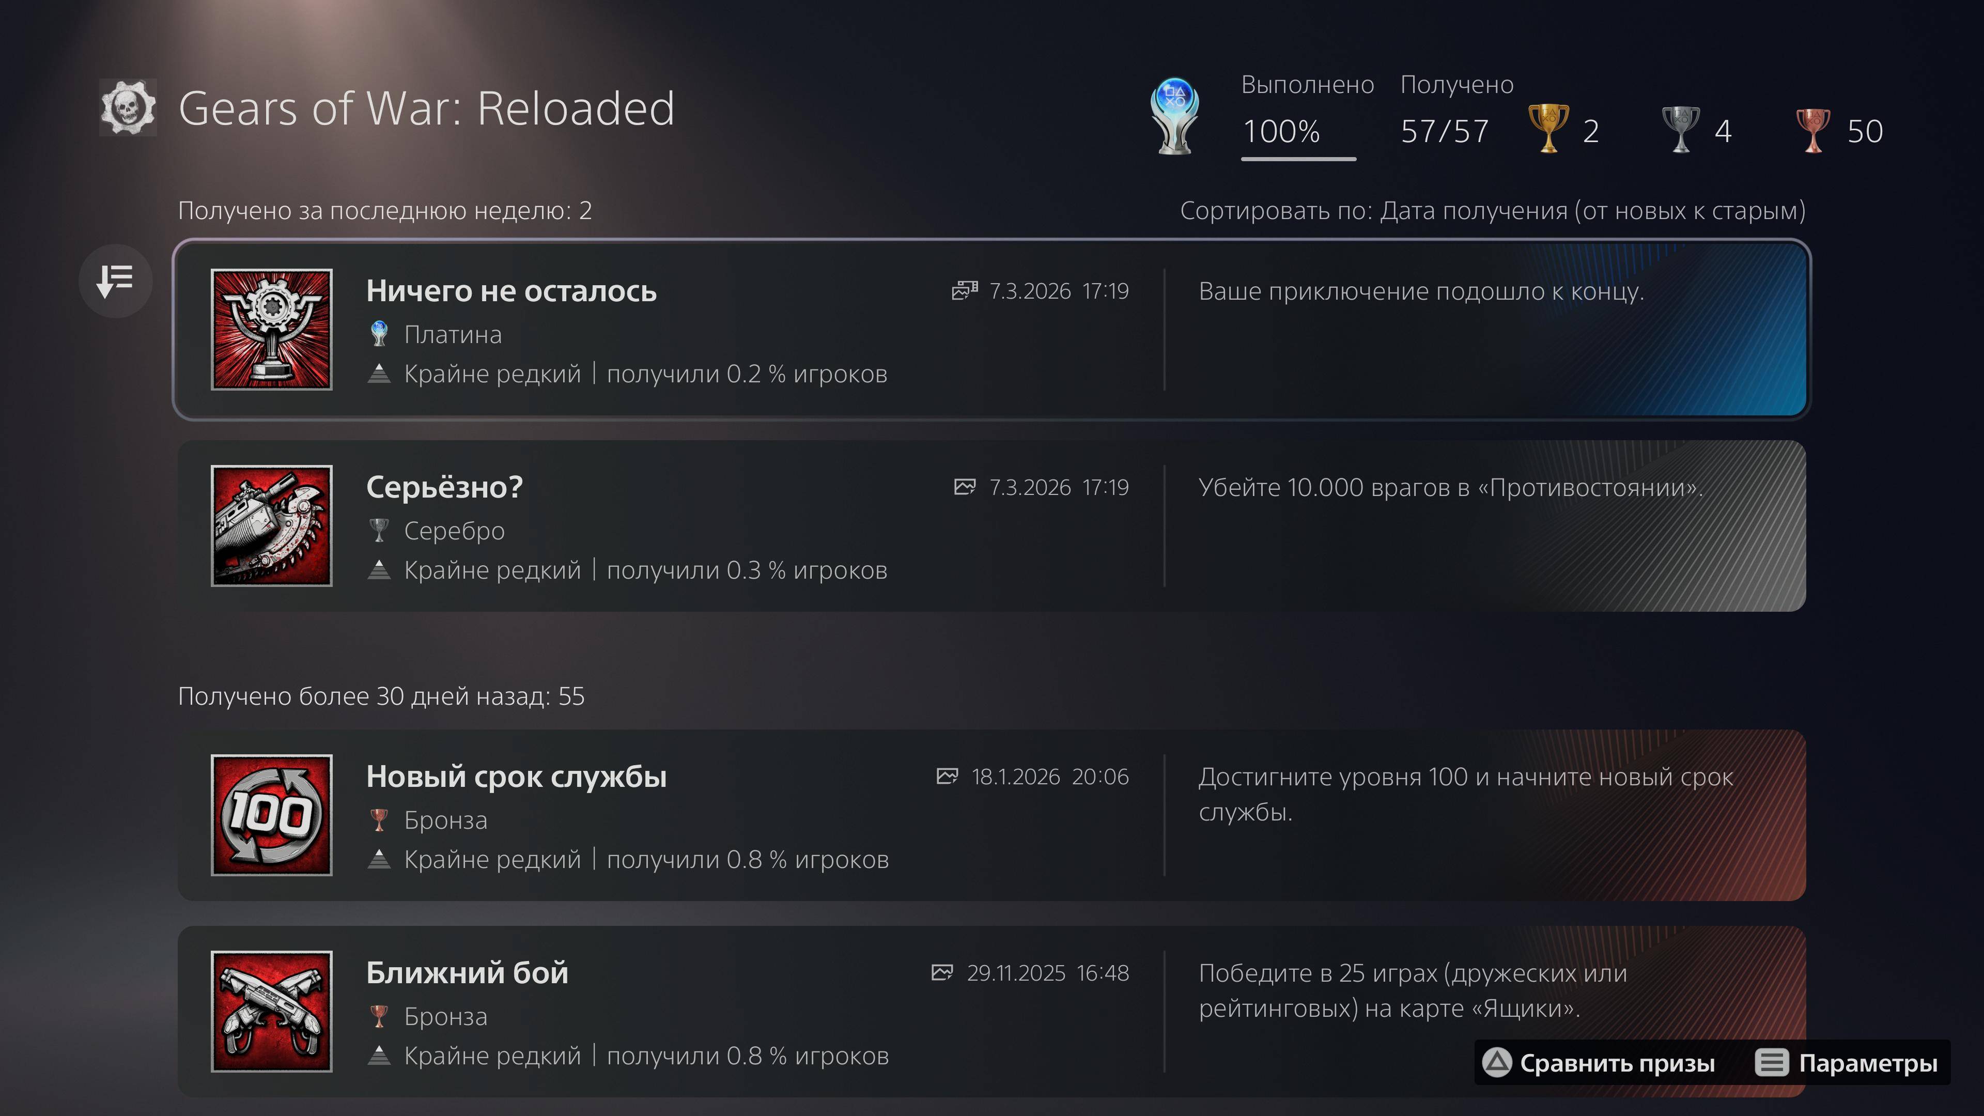Open screenshot icon for «Новый срок службы»
The height and width of the screenshot is (1116, 1984).
click(948, 777)
